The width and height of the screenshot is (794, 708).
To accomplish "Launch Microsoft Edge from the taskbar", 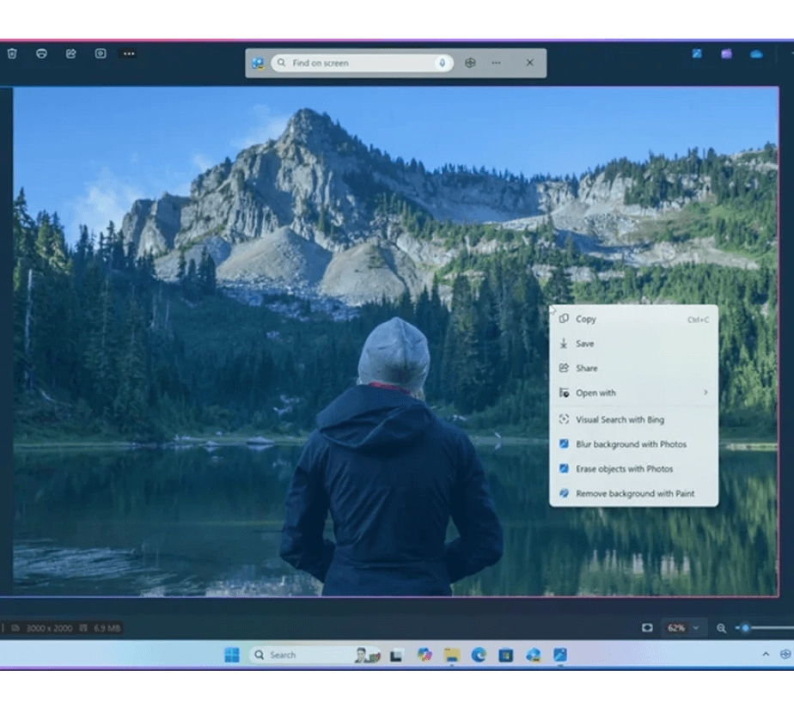I will click(479, 655).
